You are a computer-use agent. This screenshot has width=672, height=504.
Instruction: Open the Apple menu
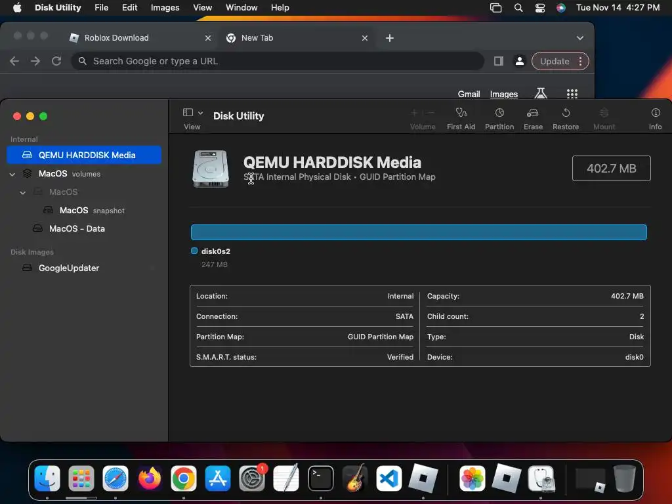(x=17, y=8)
